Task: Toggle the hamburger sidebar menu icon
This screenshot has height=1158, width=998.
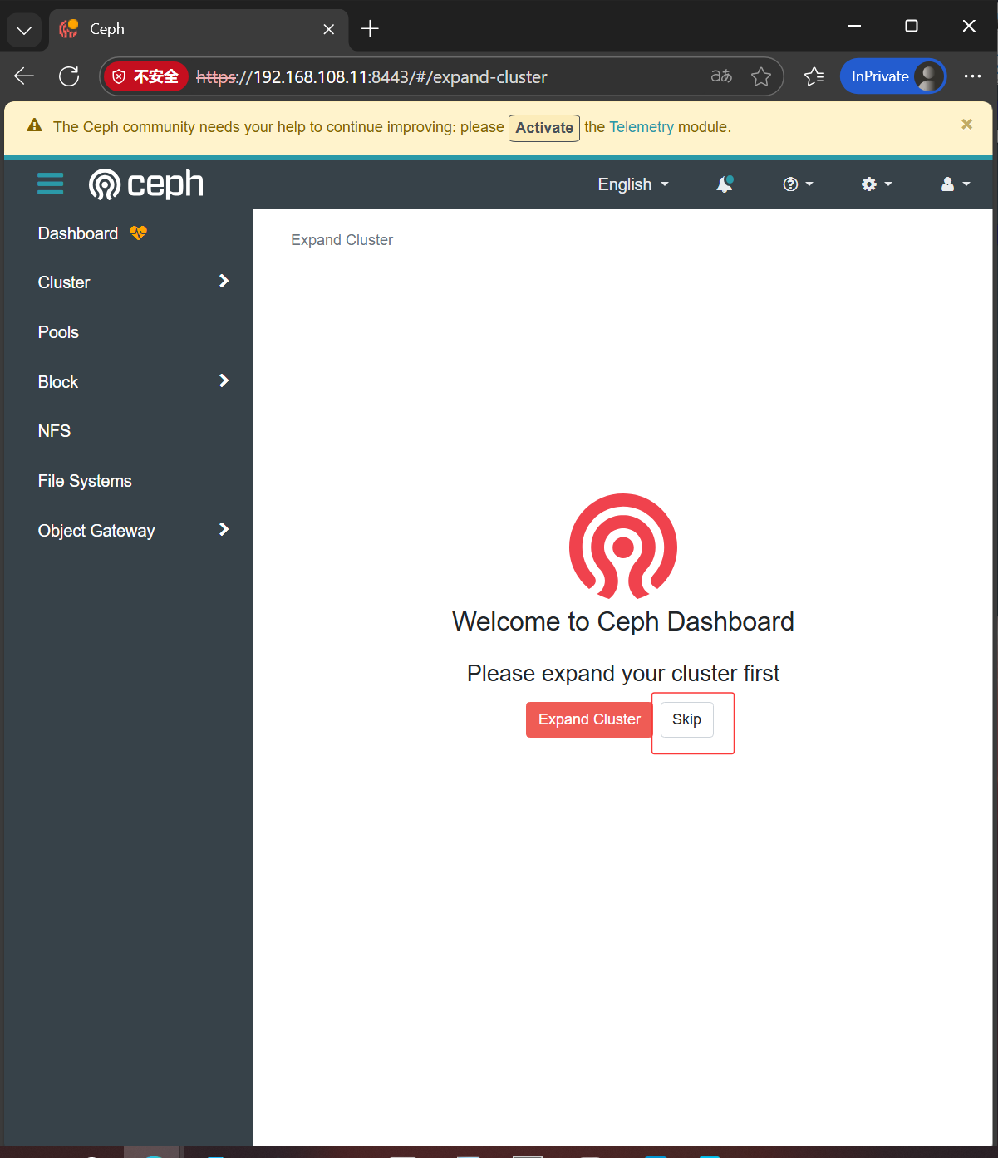Action: pyautogui.click(x=51, y=184)
